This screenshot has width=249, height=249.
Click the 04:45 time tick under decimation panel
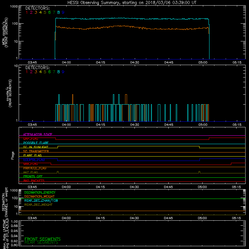(x=168, y=218)
